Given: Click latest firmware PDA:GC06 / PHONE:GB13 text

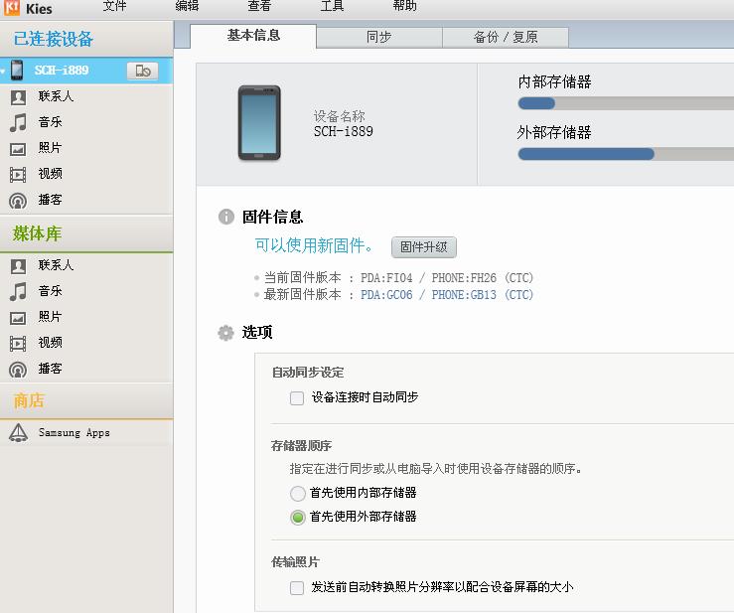Looking at the screenshot, I should 447,294.
